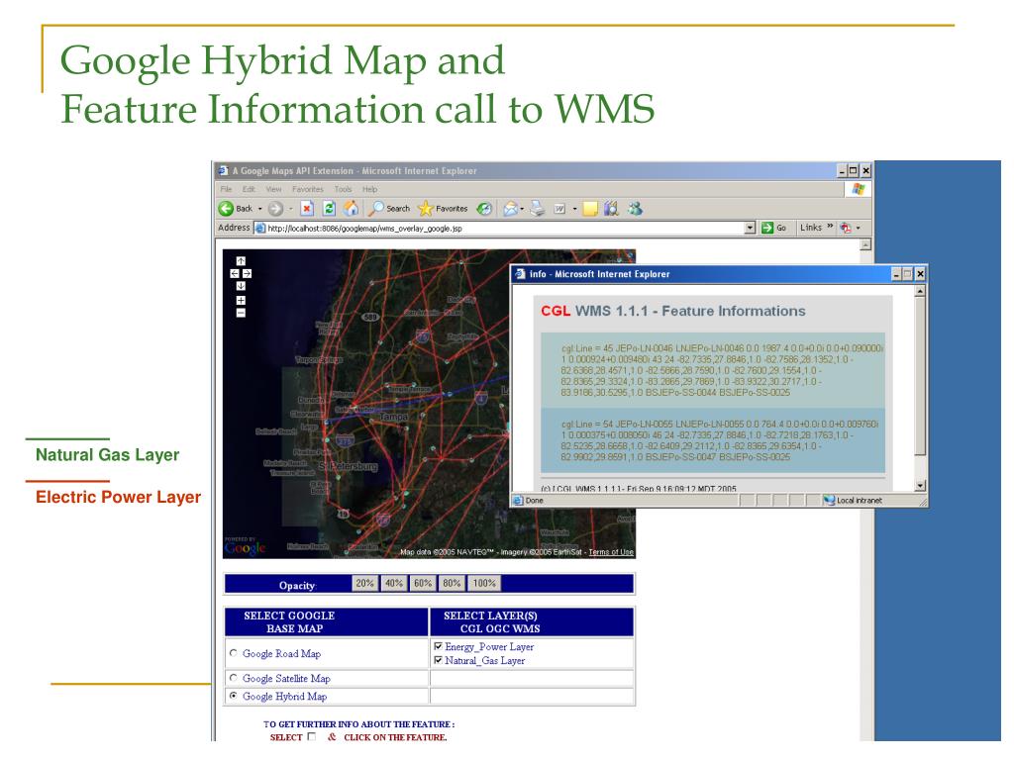This screenshot has width=1014, height=760.
Task: Pan the map down arrow
Action: [241, 286]
